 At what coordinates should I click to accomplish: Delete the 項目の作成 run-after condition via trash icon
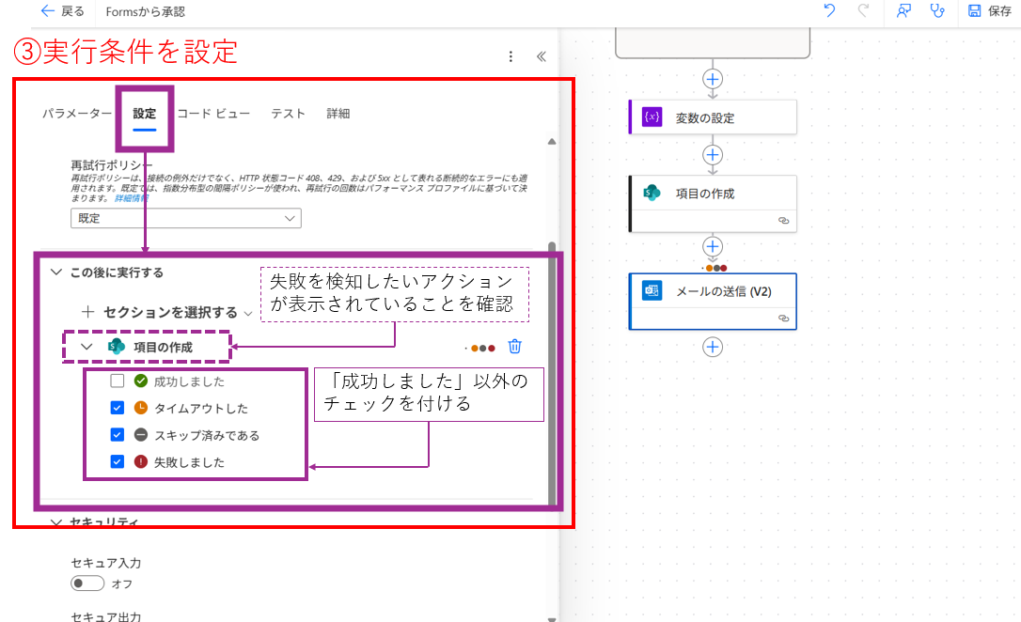click(x=513, y=347)
